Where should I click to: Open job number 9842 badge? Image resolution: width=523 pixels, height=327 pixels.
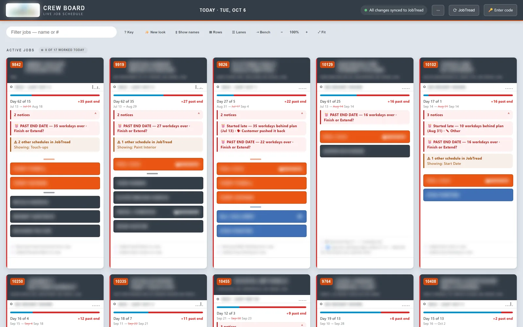tap(16, 65)
